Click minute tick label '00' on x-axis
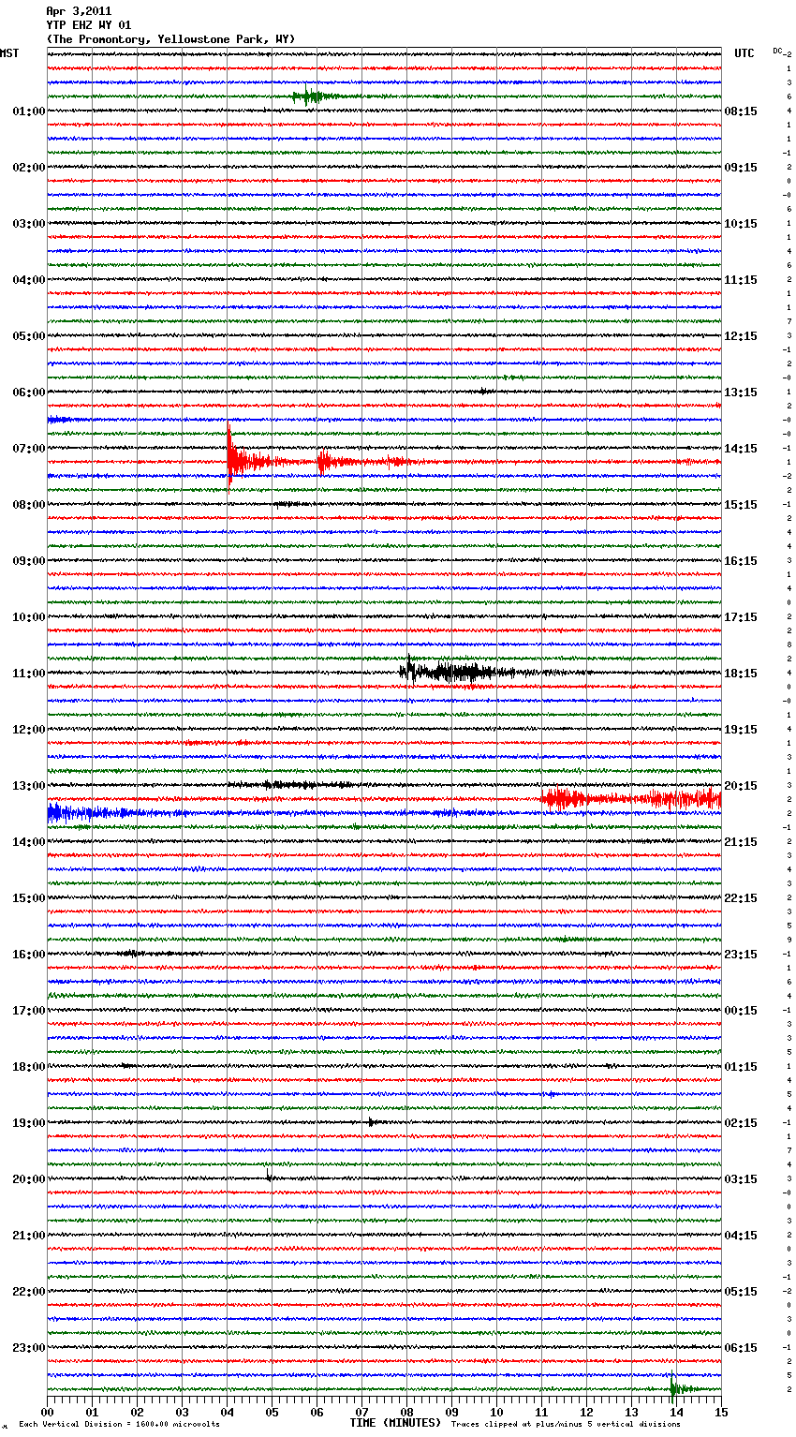The height and width of the screenshot is (1437, 796). [48, 1412]
